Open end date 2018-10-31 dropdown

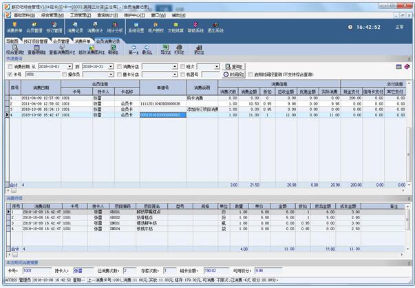coord(111,67)
